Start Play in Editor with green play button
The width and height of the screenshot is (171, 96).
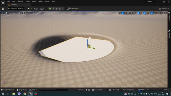click(x=50, y=9)
